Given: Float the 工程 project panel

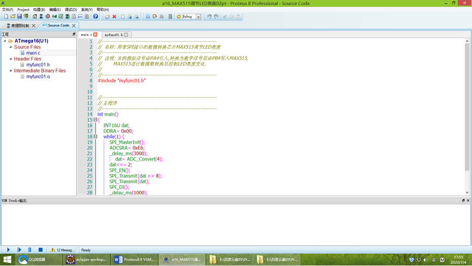Looking at the screenshot, I should 74,35.
